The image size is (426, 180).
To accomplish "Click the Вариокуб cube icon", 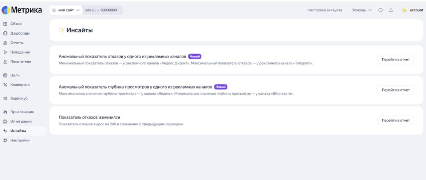I will pyautogui.click(x=5, y=98).
